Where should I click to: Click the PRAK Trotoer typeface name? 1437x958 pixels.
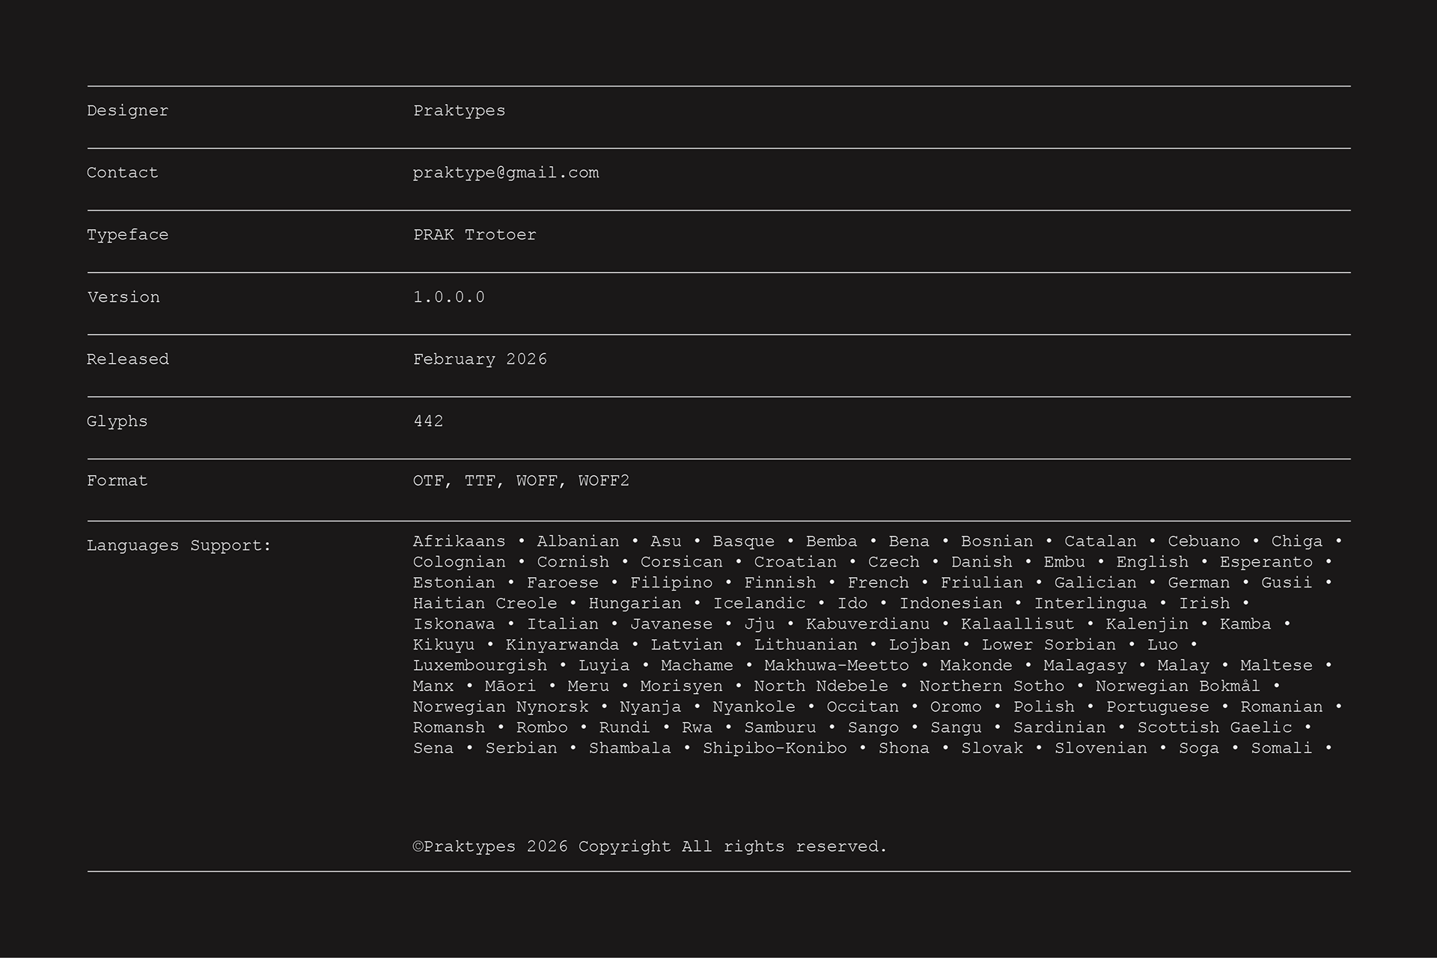[475, 235]
